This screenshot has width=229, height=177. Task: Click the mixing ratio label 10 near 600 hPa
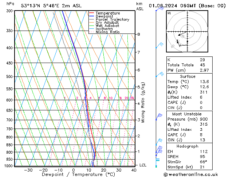[x=111, y=98]
